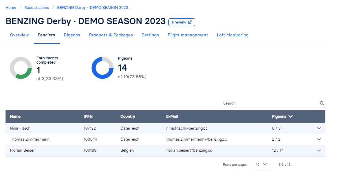Click the blue Pigeons donut chart
Image resolution: width=341 pixels, height=181 pixels.
(x=103, y=68)
